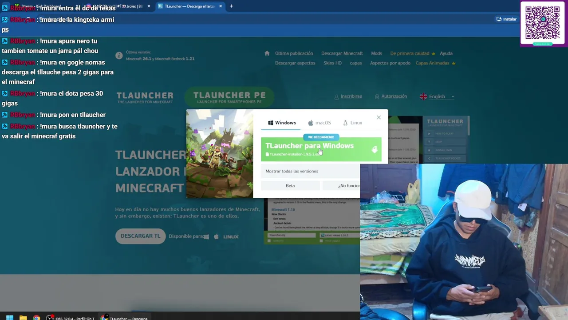Open Aspectos por apodo link
This screenshot has width=568, height=320.
(x=390, y=63)
